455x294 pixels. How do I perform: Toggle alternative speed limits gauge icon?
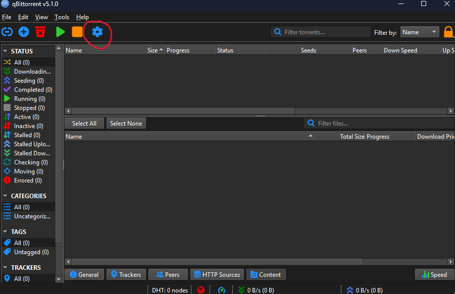222,290
